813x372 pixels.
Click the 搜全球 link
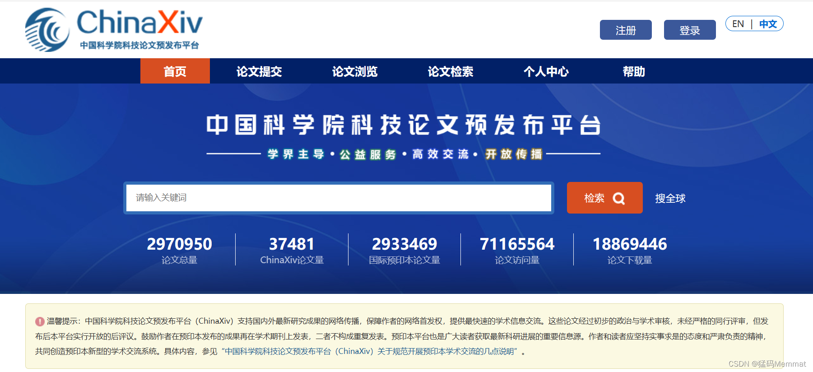(x=670, y=198)
